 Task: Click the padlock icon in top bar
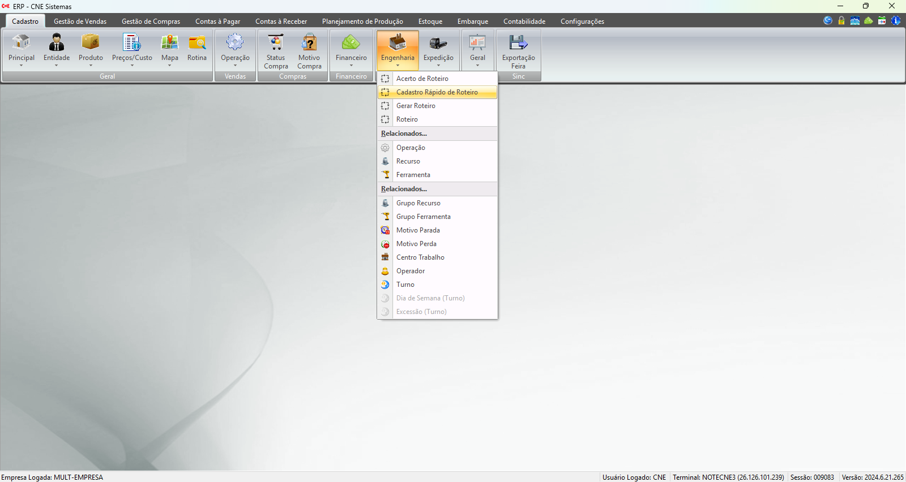841,20
